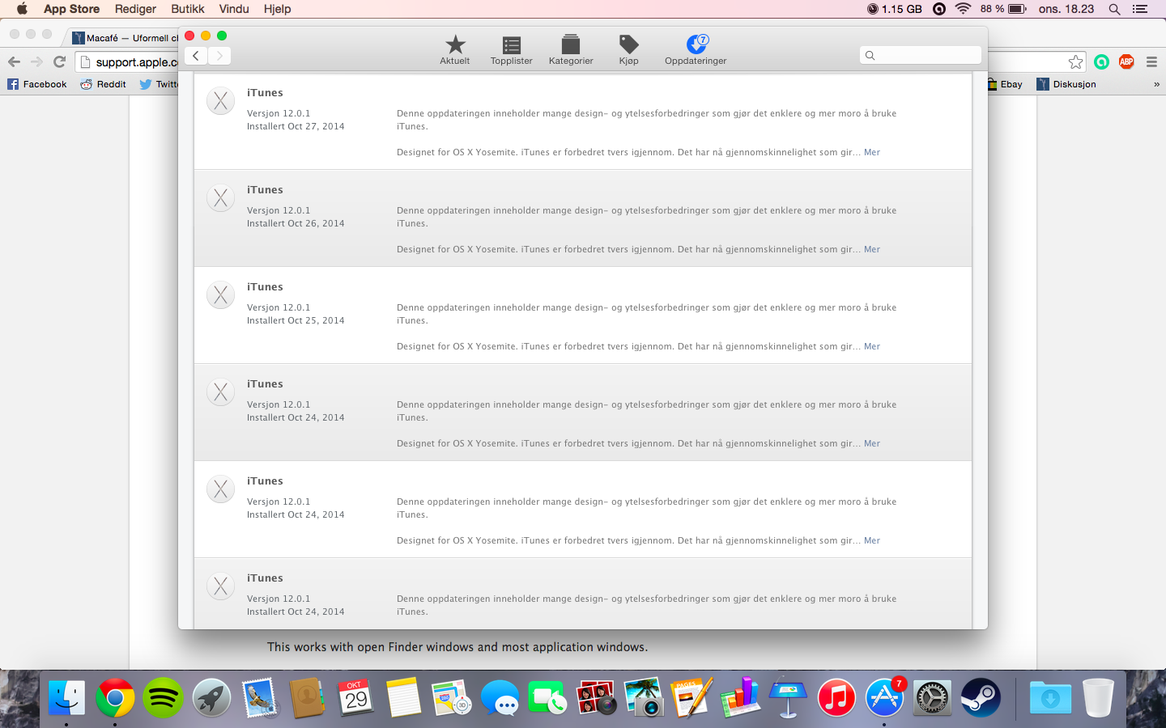Select text 'Installert Oct 26, 2014'

tap(296, 223)
